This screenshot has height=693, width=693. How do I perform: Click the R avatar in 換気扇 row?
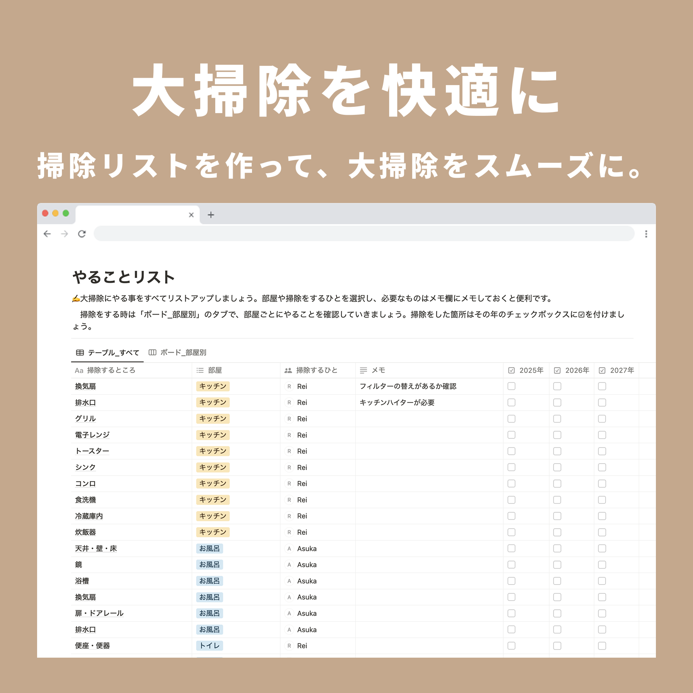(289, 386)
